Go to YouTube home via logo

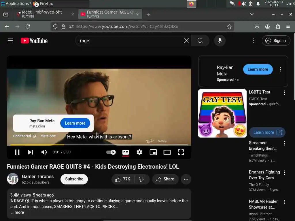click(34, 41)
